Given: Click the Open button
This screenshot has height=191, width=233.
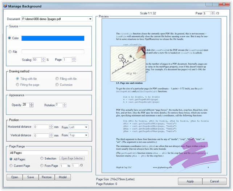Looking at the screenshot, I should [x=15, y=177].
